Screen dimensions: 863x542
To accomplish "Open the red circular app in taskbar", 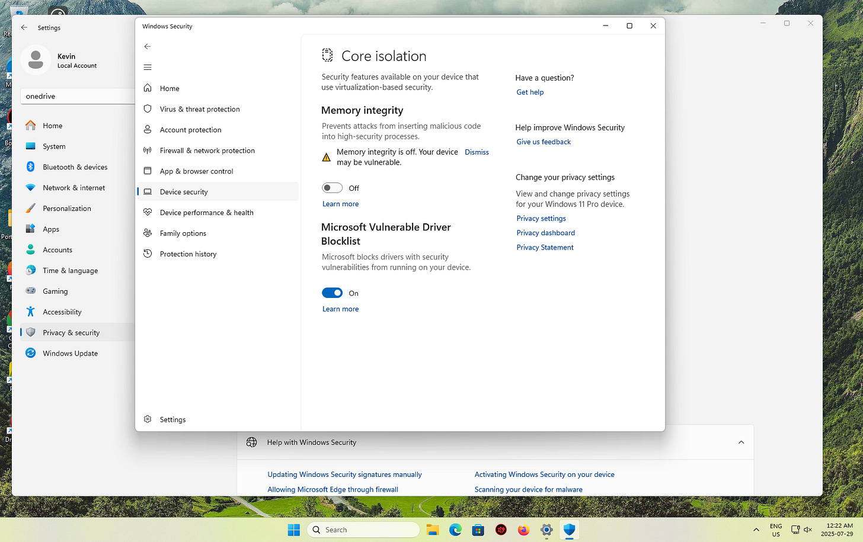I will (x=501, y=530).
